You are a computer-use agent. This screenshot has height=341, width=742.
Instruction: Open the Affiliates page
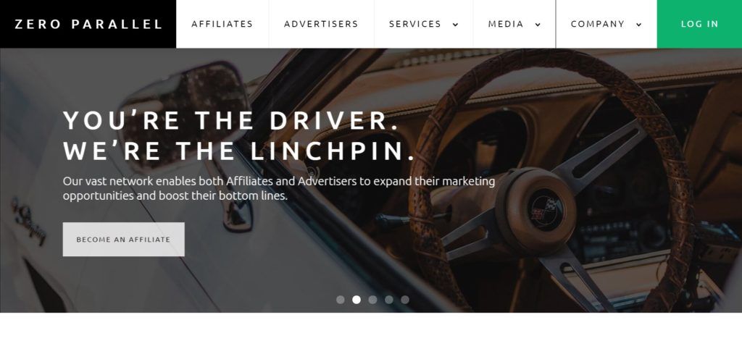222,24
